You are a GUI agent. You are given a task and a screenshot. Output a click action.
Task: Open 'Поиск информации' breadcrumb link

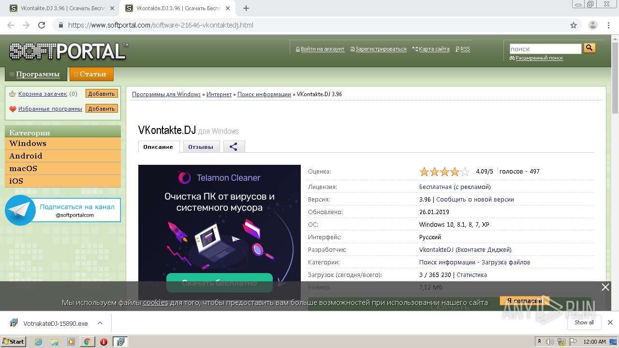click(x=264, y=94)
